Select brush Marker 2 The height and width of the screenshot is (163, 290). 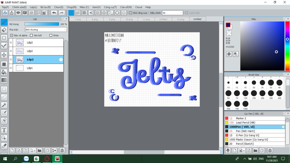click(255, 118)
